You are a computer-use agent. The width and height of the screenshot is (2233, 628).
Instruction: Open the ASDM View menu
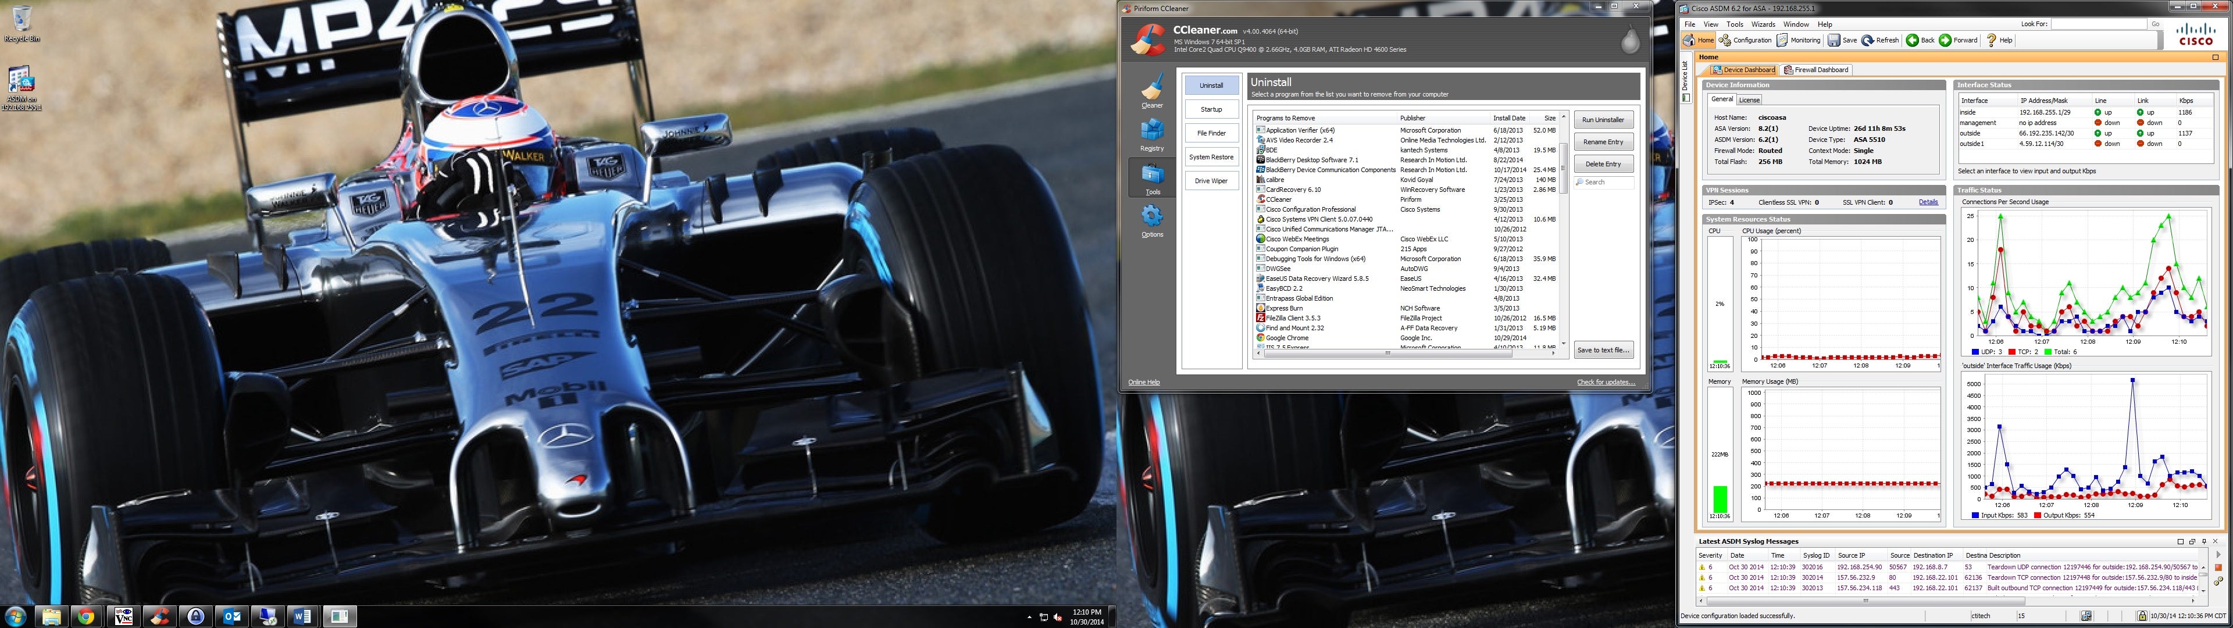1710,24
